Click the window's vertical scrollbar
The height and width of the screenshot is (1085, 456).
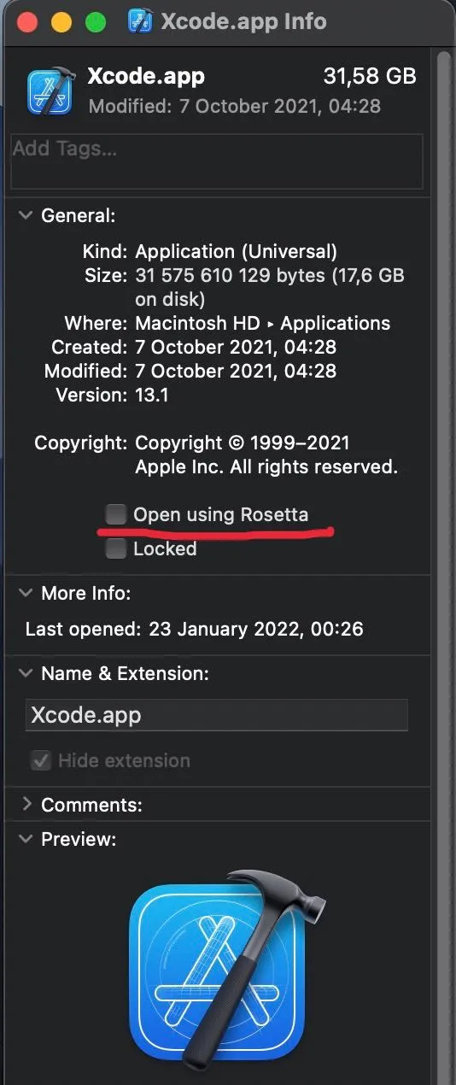coord(442,564)
